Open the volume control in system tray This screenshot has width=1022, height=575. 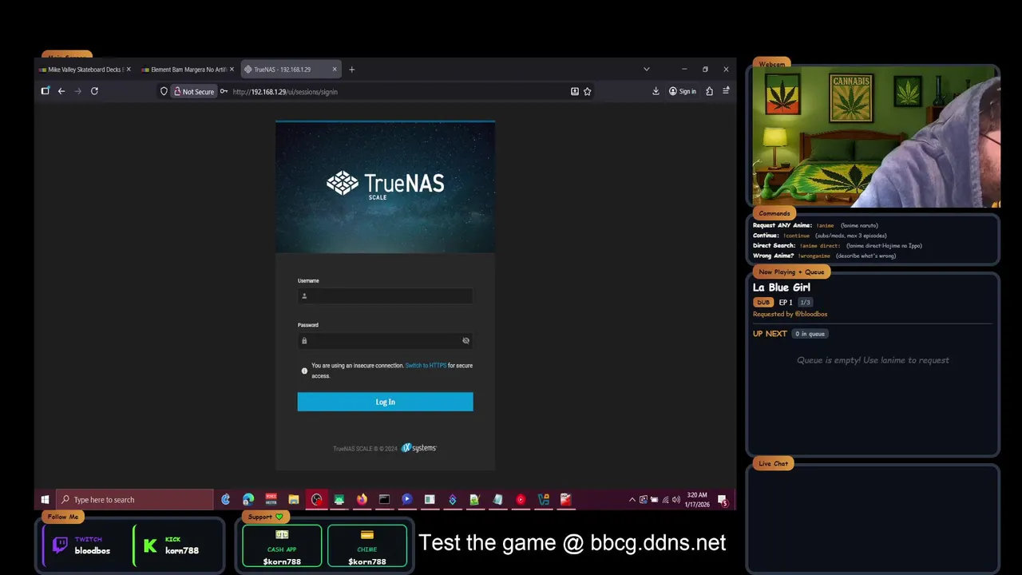click(676, 500)
